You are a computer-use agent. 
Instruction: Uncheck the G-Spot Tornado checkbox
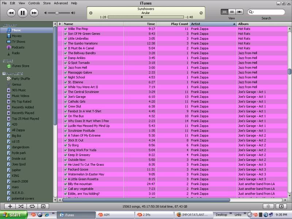pos(66,63)
